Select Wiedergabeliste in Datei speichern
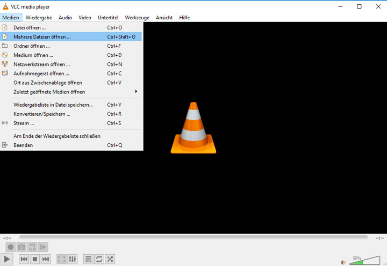The width and height of the screenshot is (387, 266). coord(71,105)
